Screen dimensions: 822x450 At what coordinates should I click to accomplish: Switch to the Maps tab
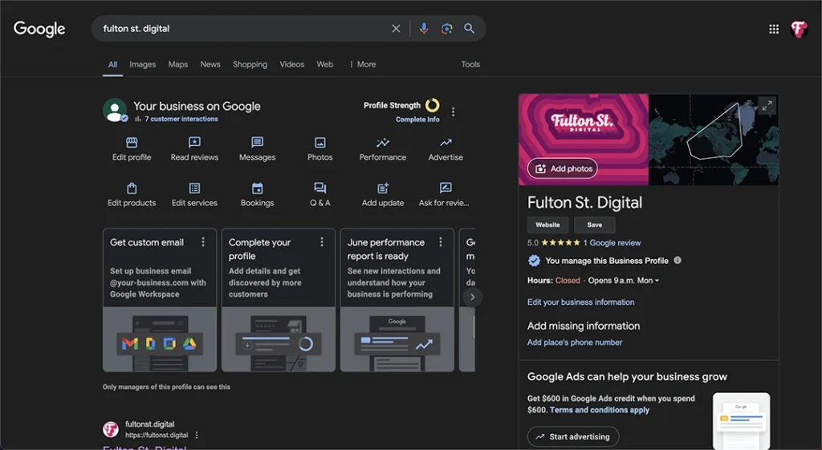coord(177,64)
